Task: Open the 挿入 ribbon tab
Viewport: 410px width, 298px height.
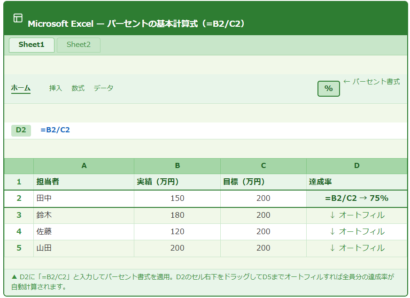Action: click(55, 88)
